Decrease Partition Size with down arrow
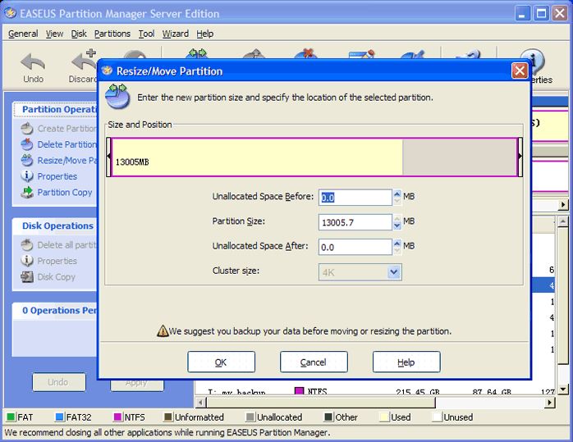Viewport: 573px width, 442px height. coord(397,226)
